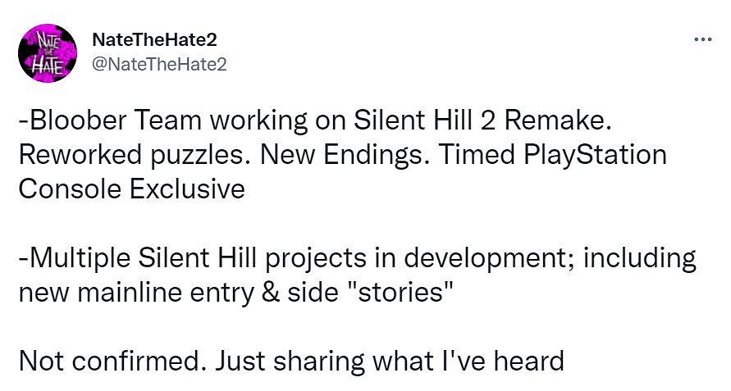
Task: Click "Multiple Silent Hill projects" text
Action: pos(203,258)
